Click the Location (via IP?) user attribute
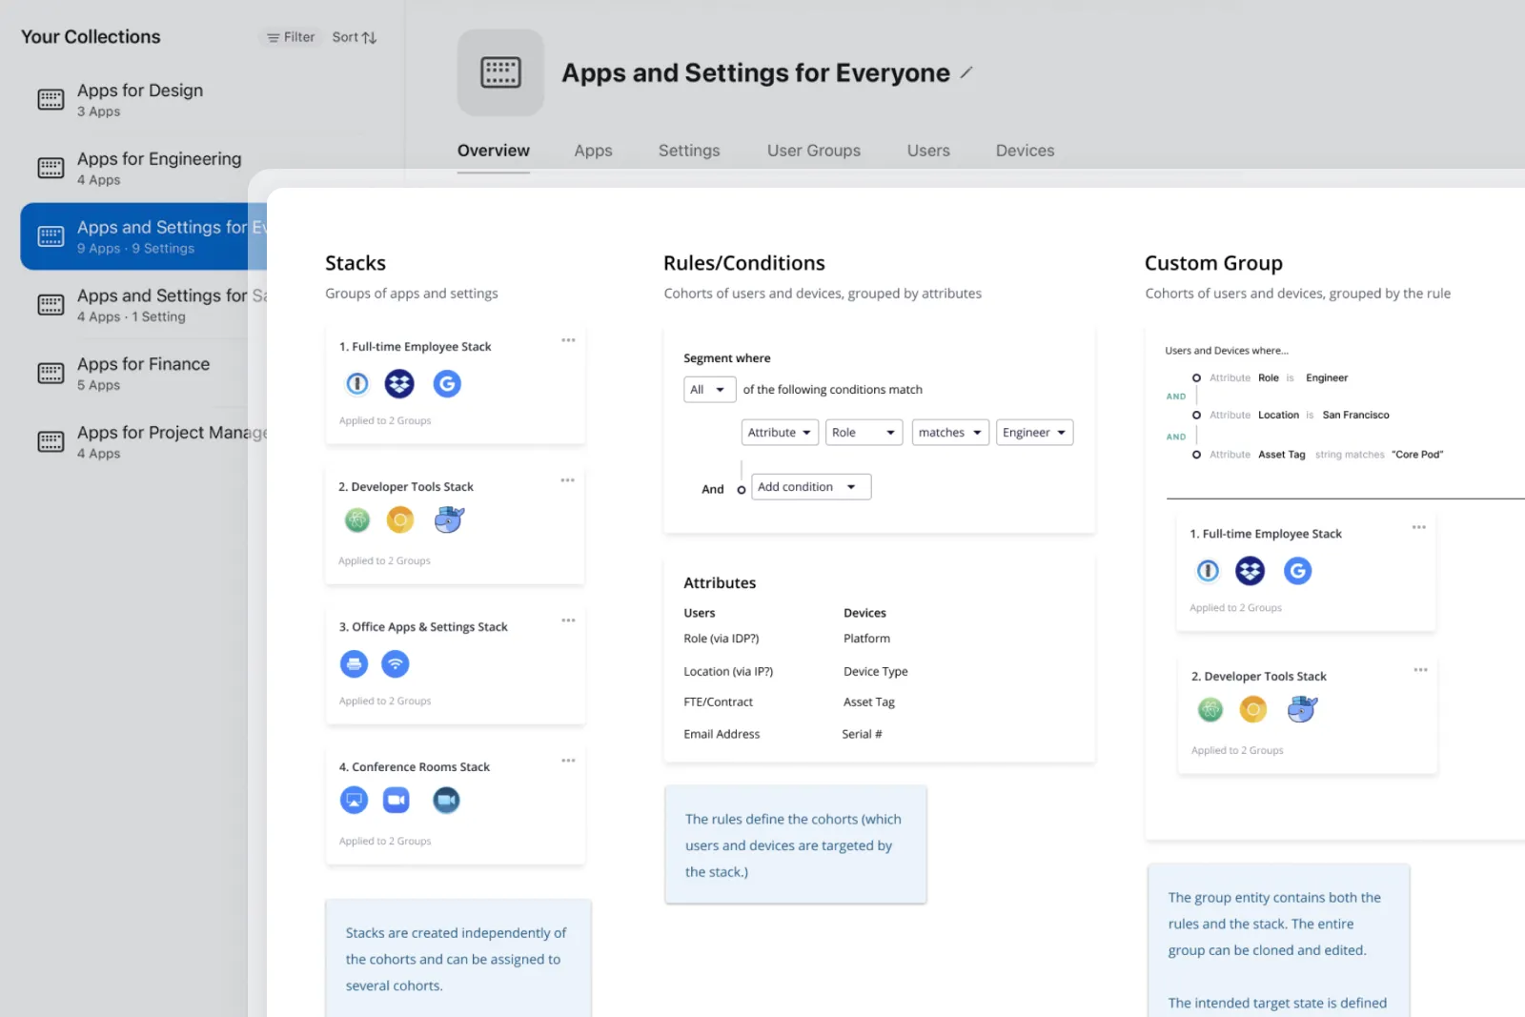This screenshot has height=1017, width=1525. pyautogui.click(x=728, y=671)
